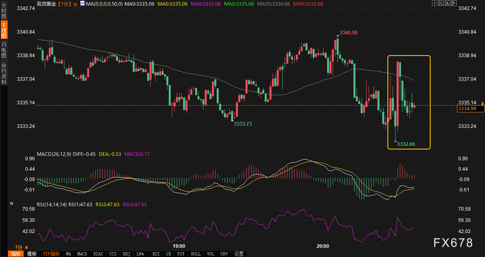Click the 设置 settings button

[239, 254]
